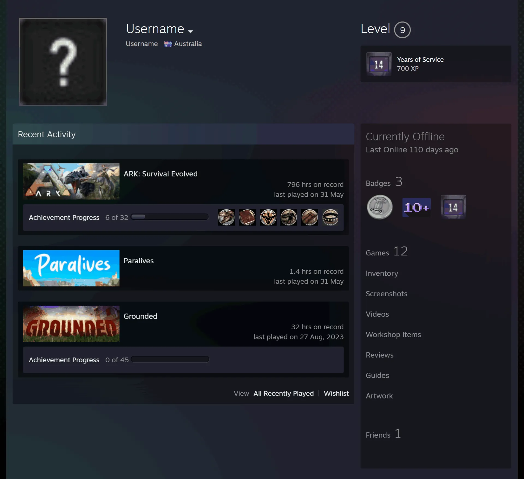Viewport: 524px width, 479px height.
Task: Open the T-rex achievement icon in ARK
Action: 226,217
